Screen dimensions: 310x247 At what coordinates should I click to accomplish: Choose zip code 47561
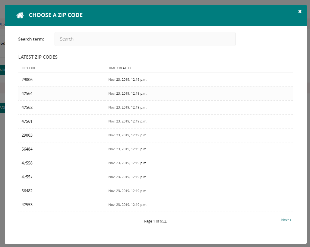(x=27, y=121)
